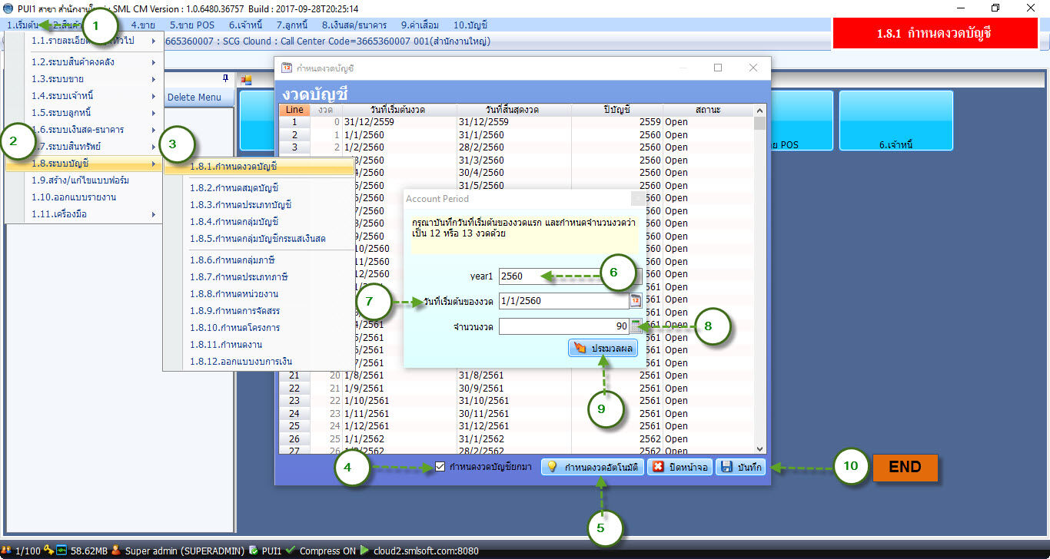
Task: Open the 5.ขาย POS menu
Action: pos(191,25)
